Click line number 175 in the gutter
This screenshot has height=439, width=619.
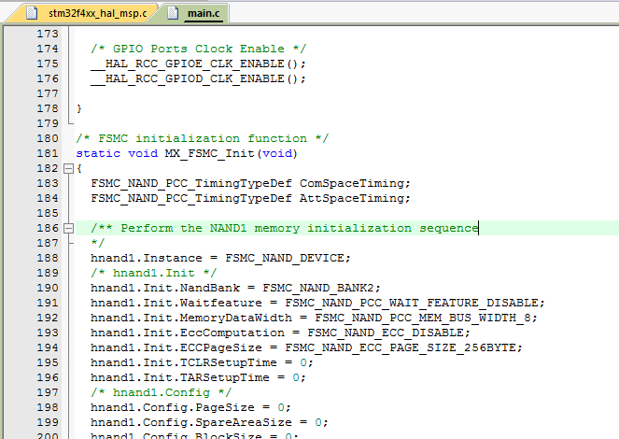48,64
